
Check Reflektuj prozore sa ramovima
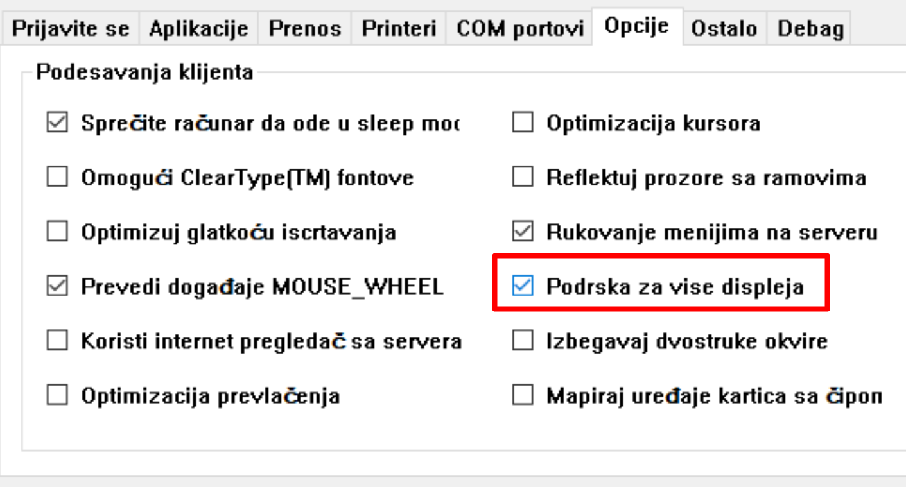[x=523, y=177]
